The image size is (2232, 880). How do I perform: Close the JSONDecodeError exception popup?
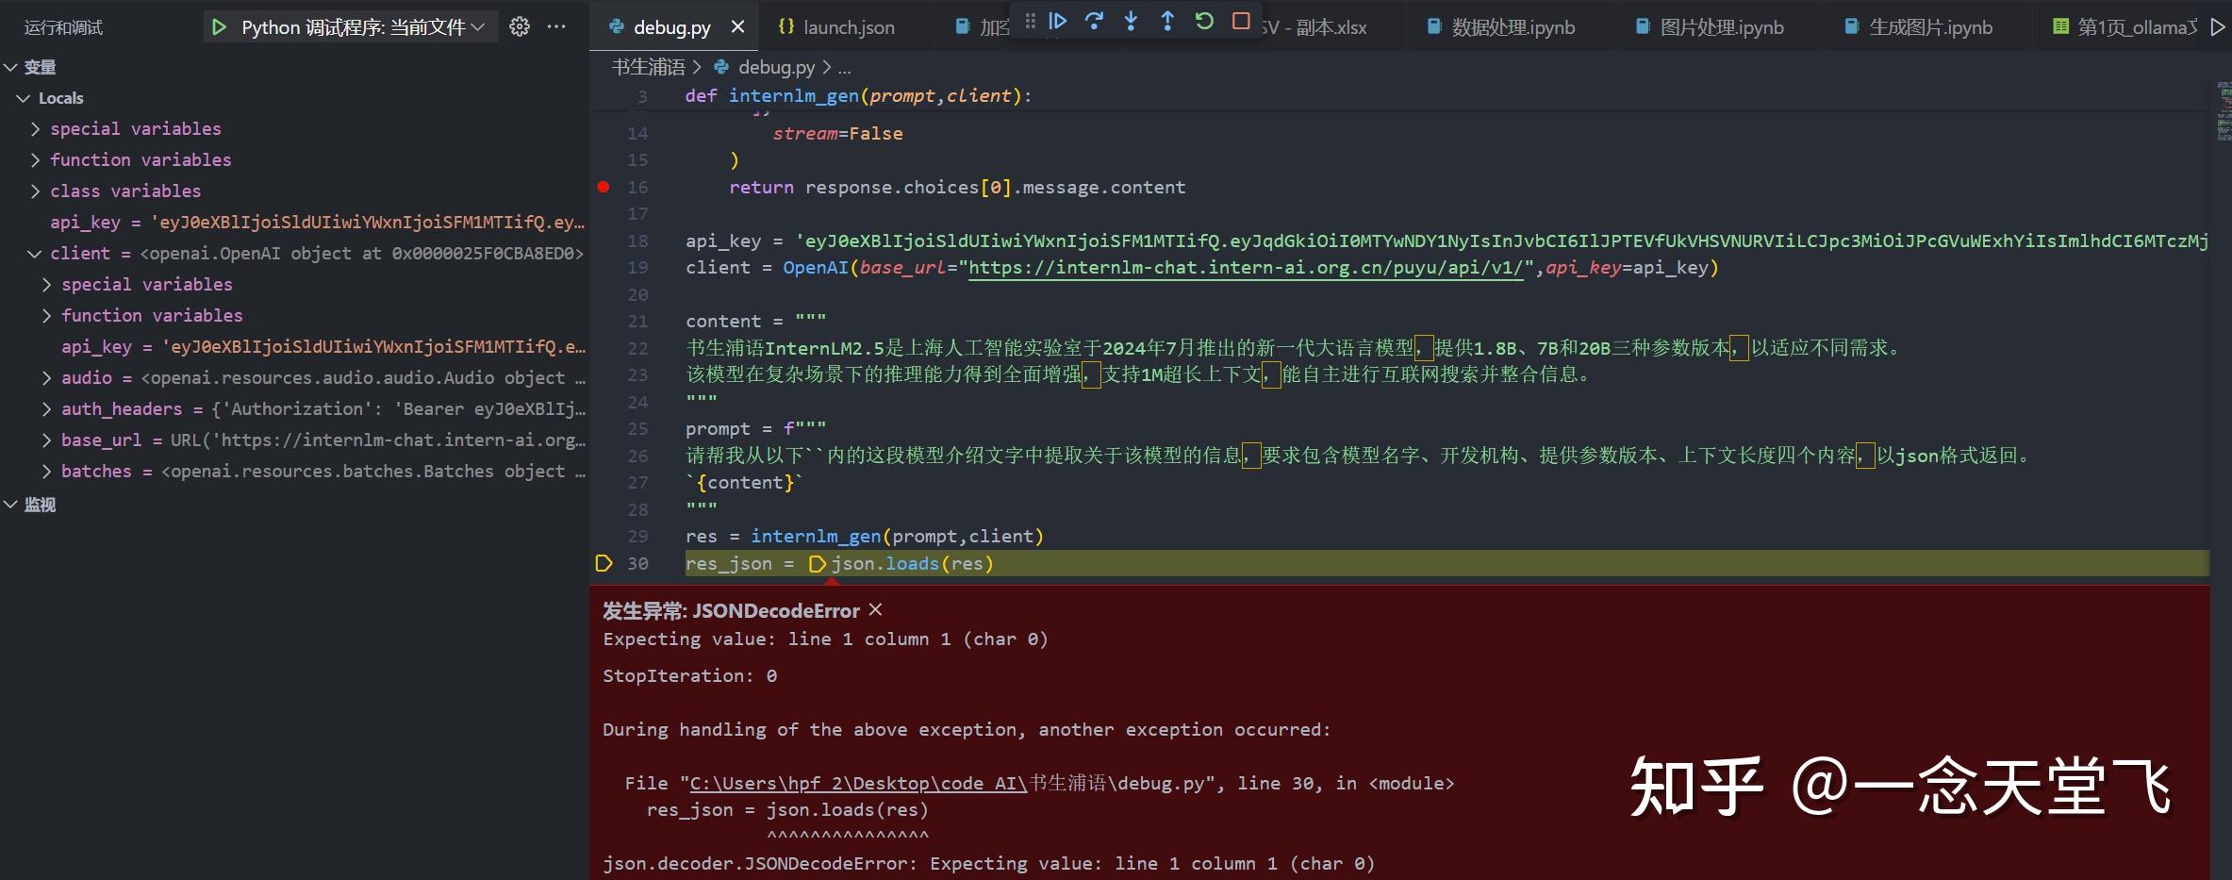[874, 609]
